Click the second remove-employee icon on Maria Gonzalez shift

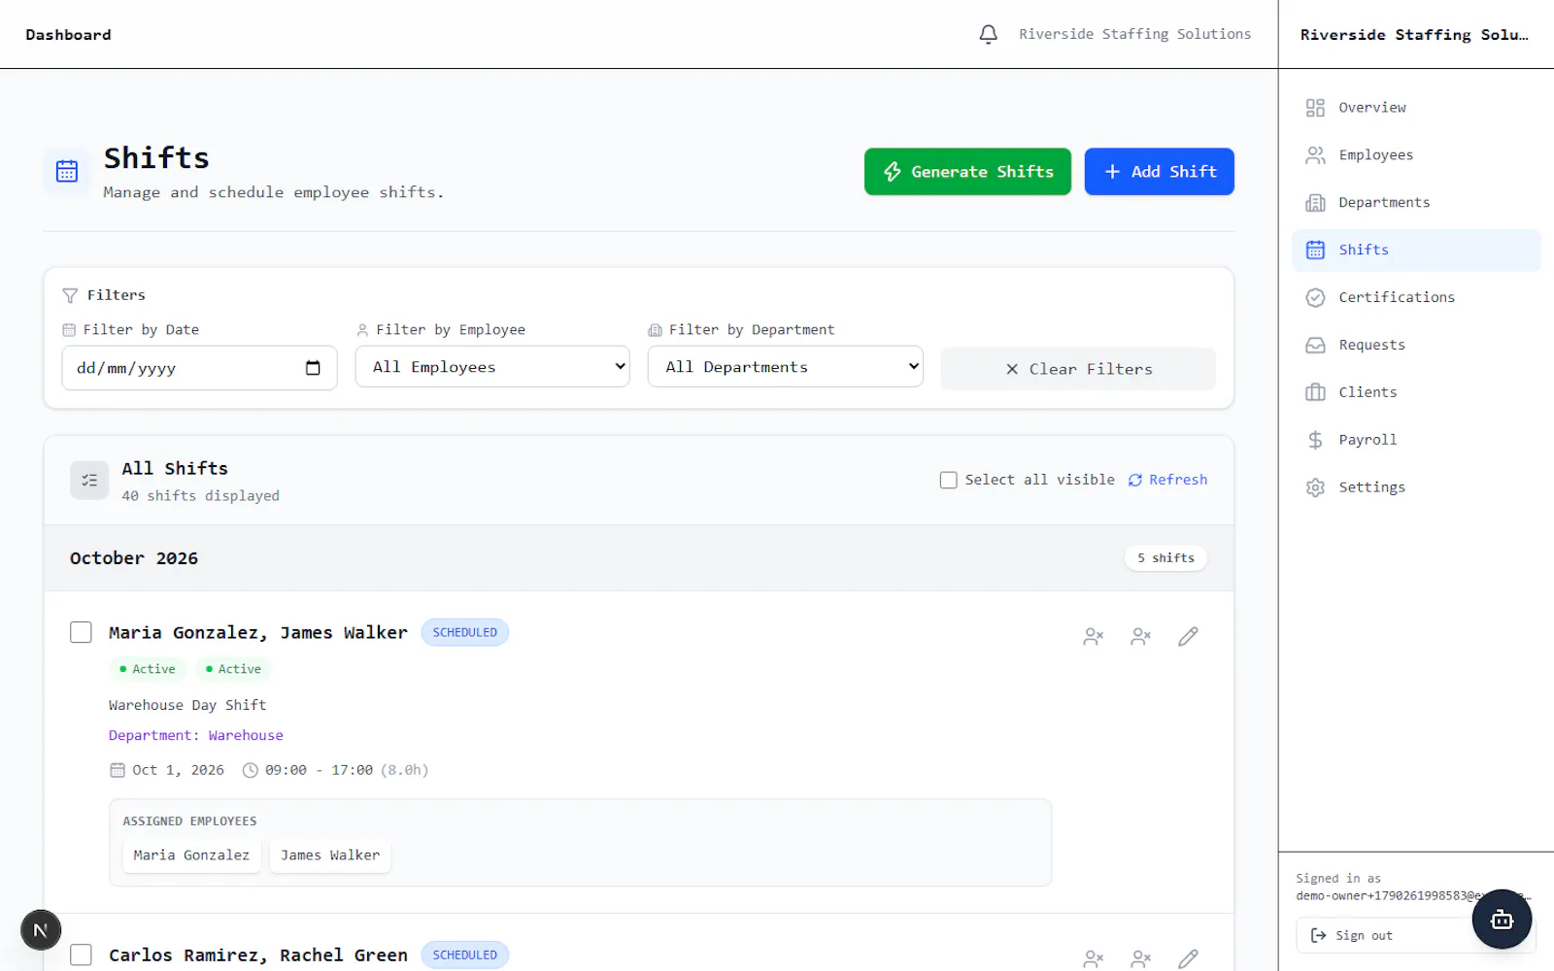click(1141, 636)
